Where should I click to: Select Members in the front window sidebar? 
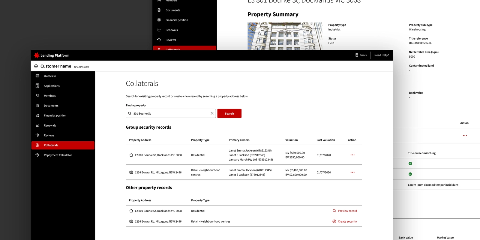[63, 96]
